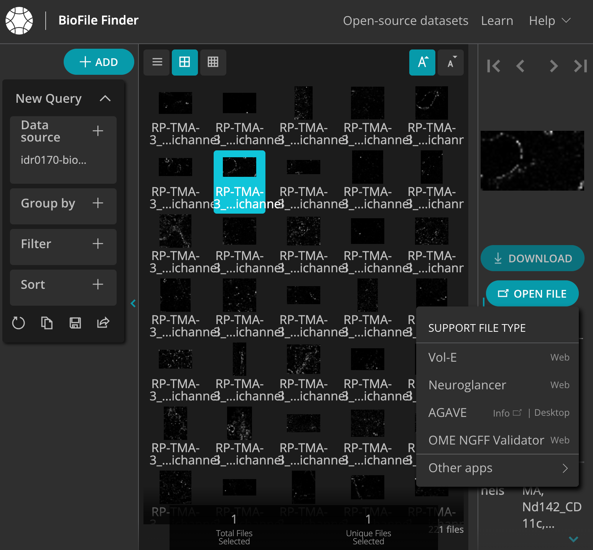Viewport: 593px width, 550px height.
Task: Expand Other apps submenu
Action: 497,468
